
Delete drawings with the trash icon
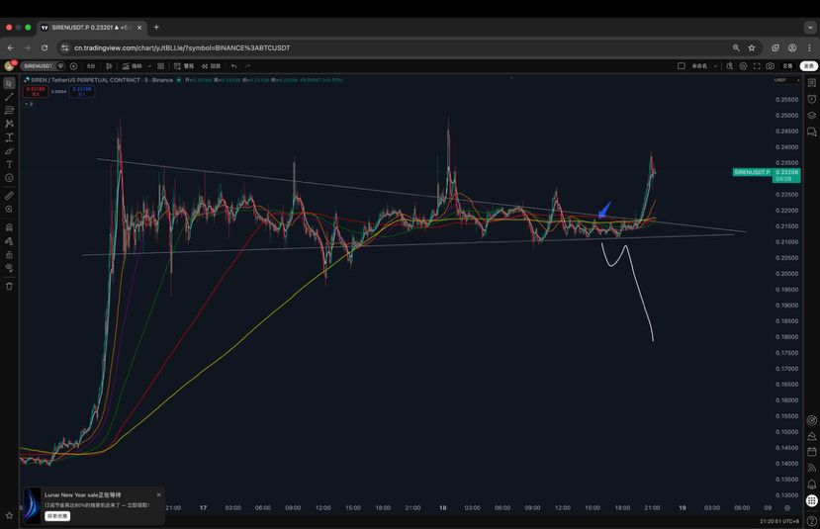point(9,286)
